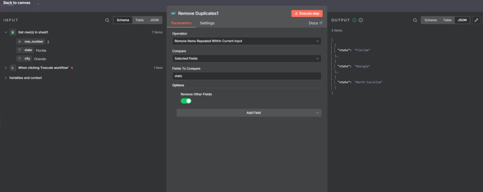Click the info icon next to Output

361,20
